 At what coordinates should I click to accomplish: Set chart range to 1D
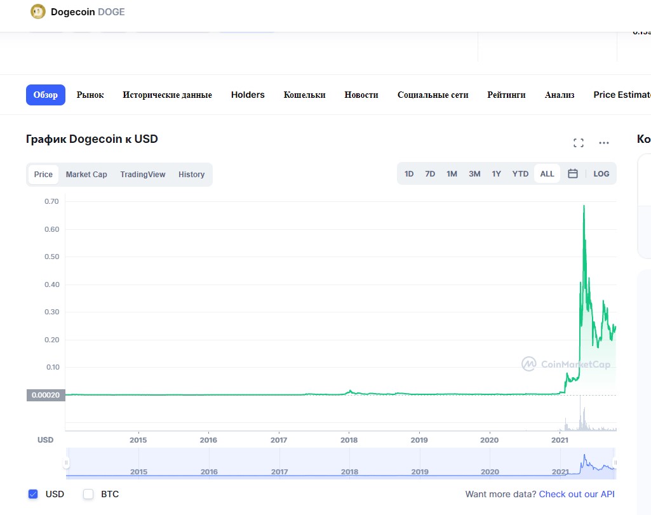coord(409,174)
